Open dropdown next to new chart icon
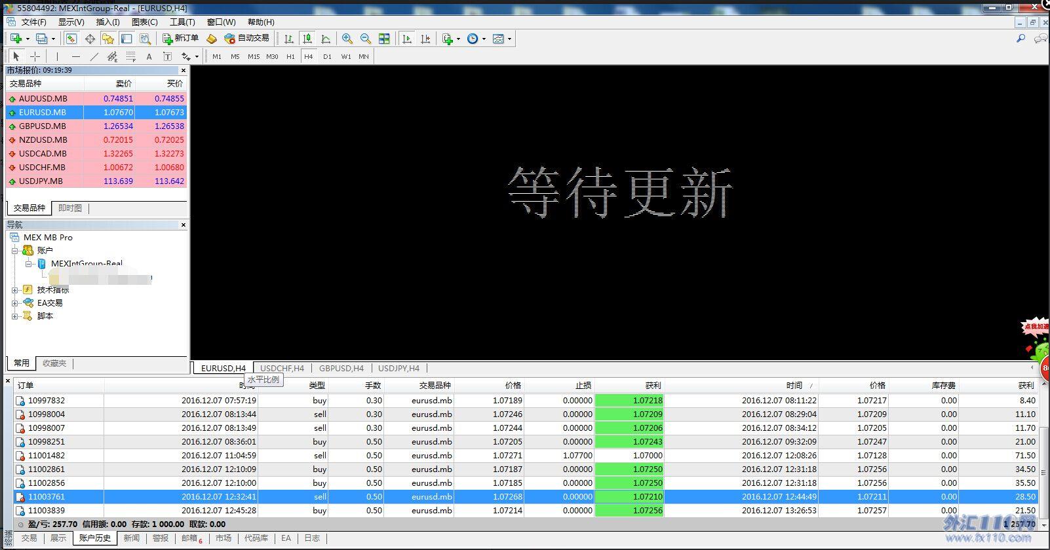 tap(27, 39)
